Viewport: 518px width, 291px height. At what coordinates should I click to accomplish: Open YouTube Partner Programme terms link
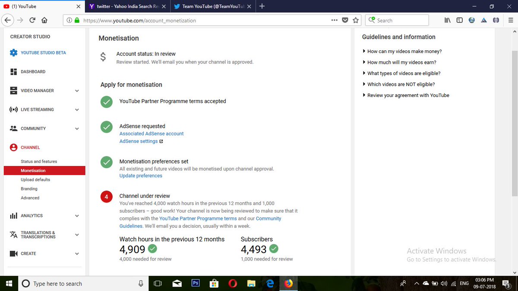coord(198,219)
